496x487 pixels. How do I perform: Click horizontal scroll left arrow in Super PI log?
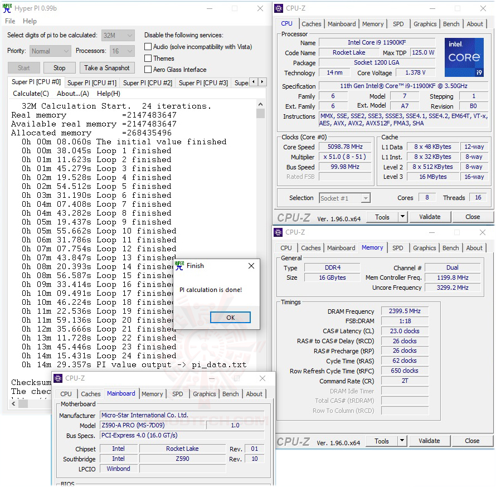pyautogui.click(x=13, y=404)
